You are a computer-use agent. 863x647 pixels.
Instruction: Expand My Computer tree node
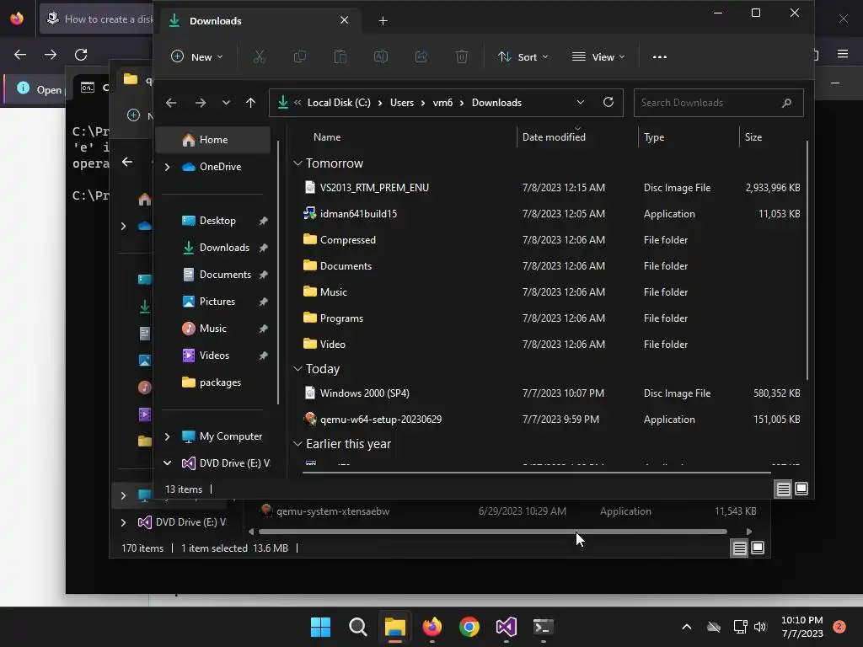(x=168, y=436)
